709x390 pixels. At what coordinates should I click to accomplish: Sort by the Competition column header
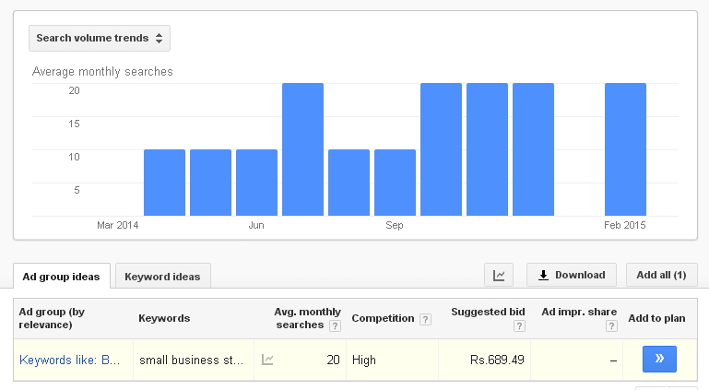[383, 318]
